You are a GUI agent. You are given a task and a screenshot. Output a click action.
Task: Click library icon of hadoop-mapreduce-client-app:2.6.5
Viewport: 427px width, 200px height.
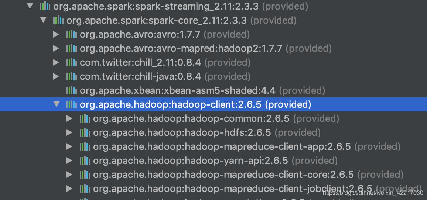tap(85, 146)
